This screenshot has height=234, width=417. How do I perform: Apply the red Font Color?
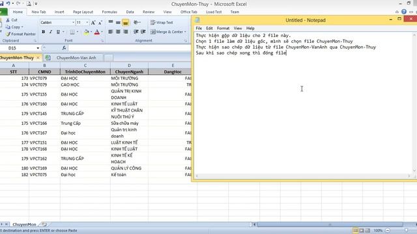click(97, 32)
